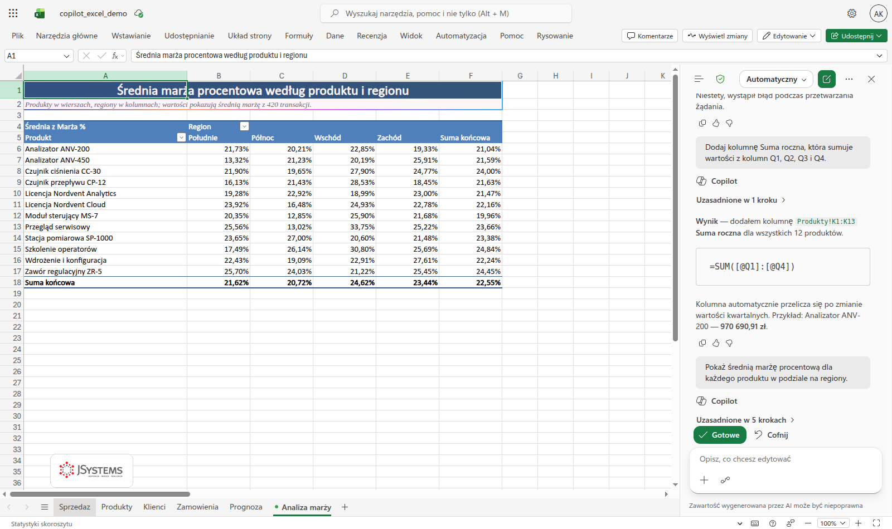The width and height of the screenshot is (892, 529).
Task: Open the Name Box dropdown
Action: click(67, 56)
